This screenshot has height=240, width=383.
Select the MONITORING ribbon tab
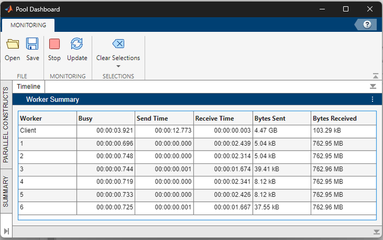28,25
